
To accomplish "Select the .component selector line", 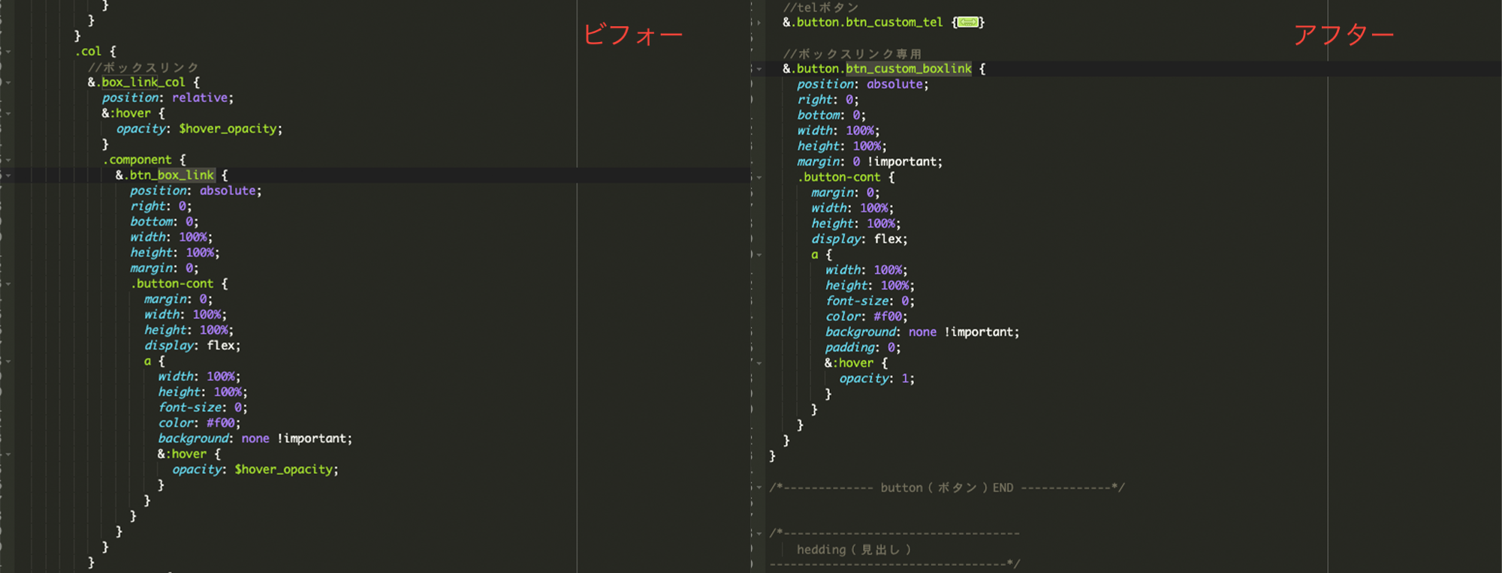I will (143, 160).
